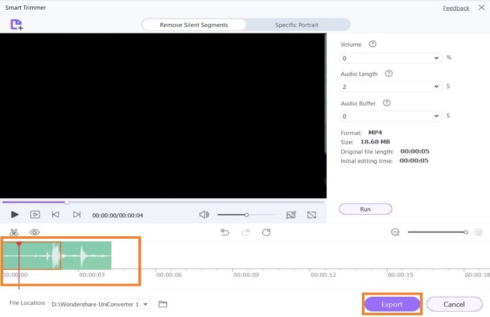
Task: Open Volume help tooltip
Action: coord(372,44)
